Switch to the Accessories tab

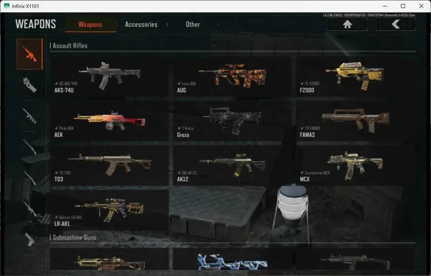pos(141,25)
